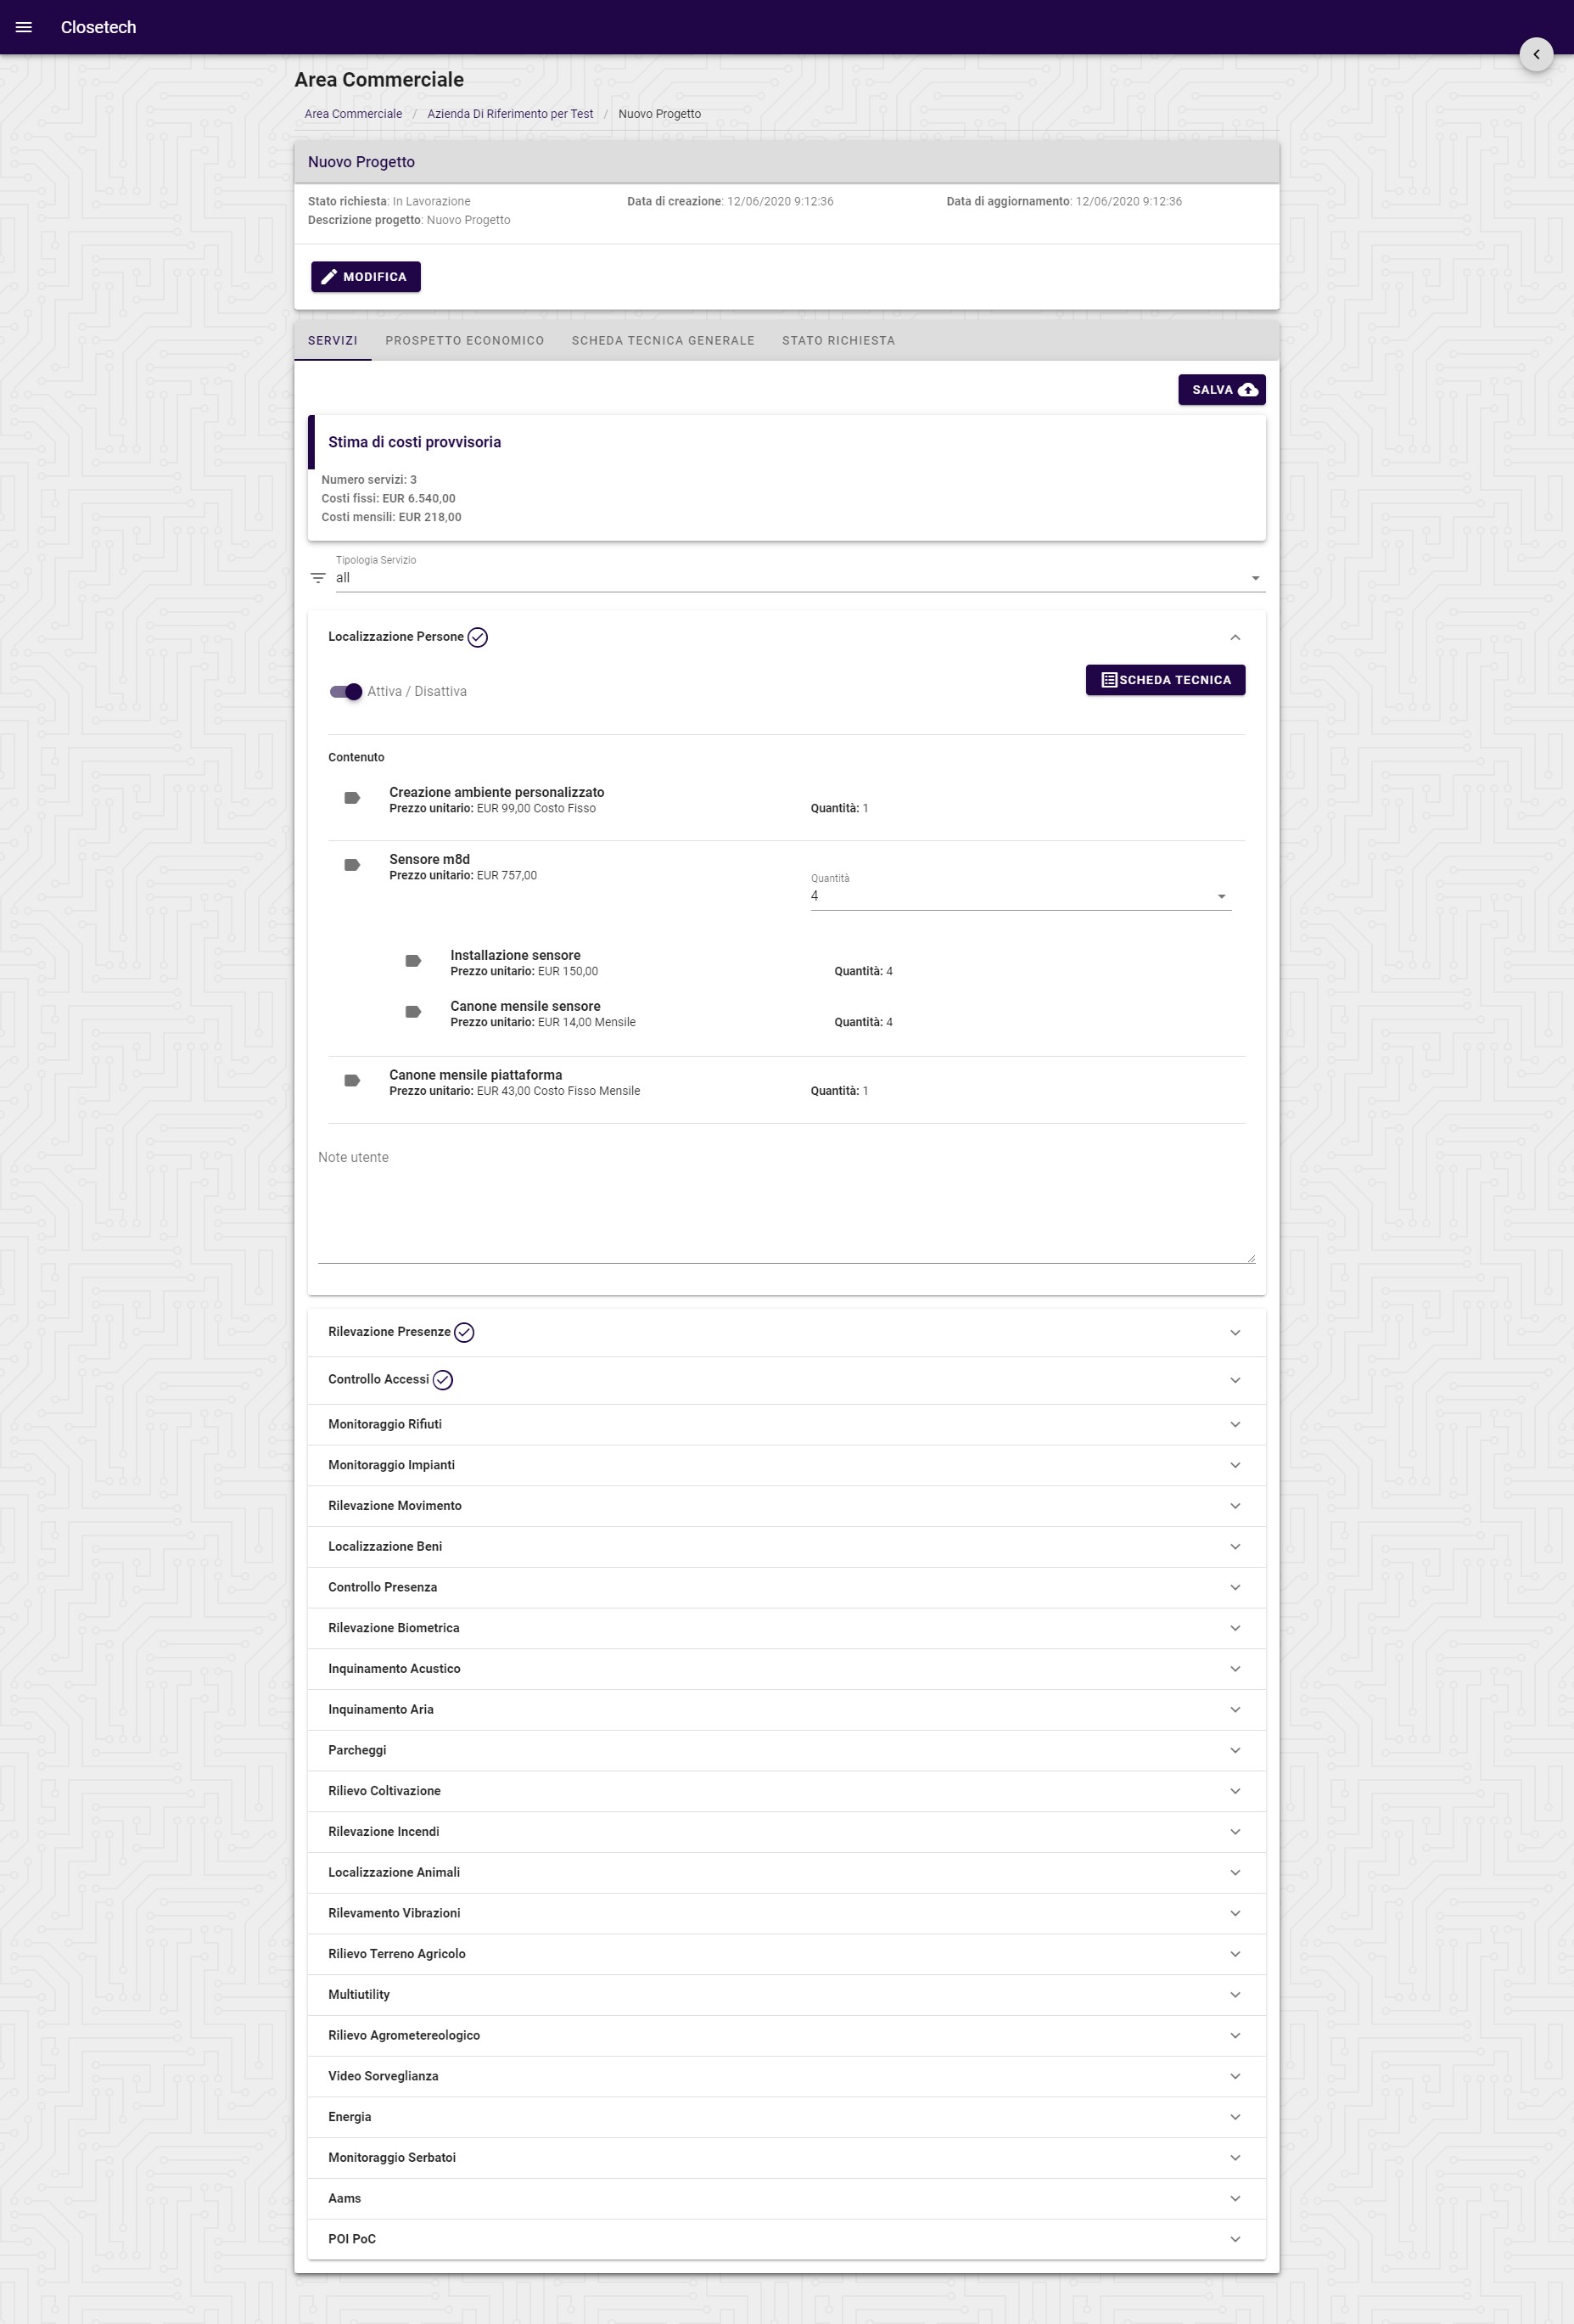Click the Closetech app title

[x=98, y=27]
